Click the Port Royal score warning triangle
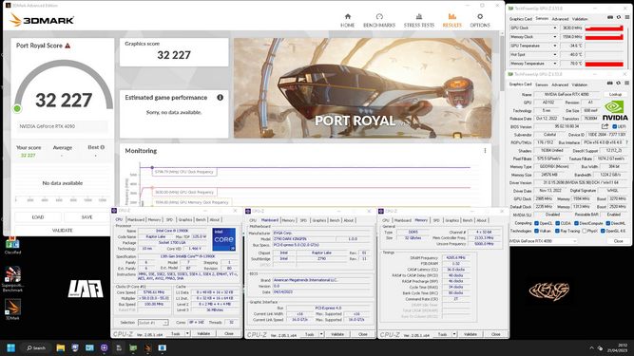 pyautogui.click(x=67, y=46)
